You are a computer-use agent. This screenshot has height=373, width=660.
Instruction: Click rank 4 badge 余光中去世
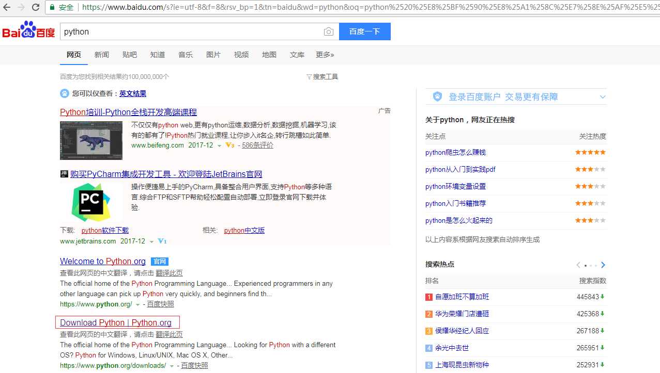click(x=428, y=348)
